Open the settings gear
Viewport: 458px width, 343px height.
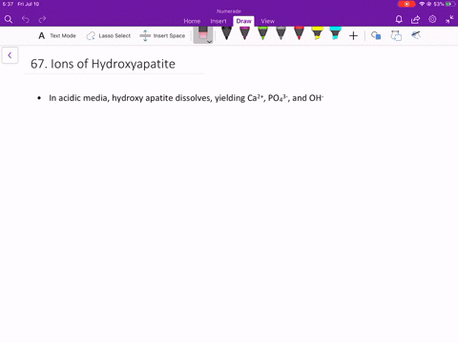[432, 19]
